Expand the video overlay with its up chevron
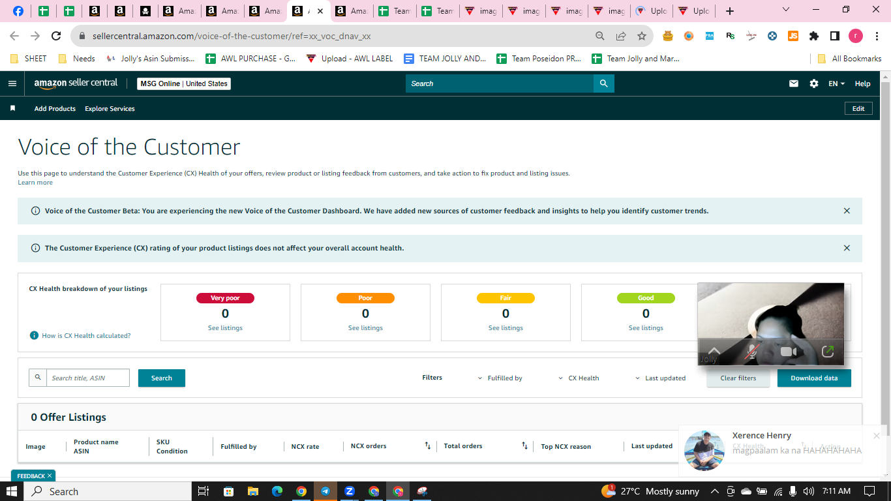The width and height of the screenshot is (891, 501). click(x=714, y=350)
